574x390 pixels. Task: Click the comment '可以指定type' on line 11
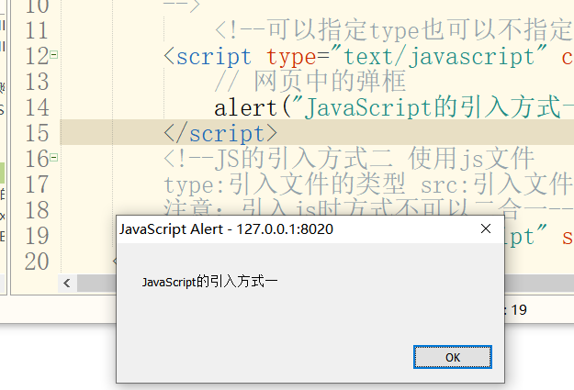click(x=343, y=30)
